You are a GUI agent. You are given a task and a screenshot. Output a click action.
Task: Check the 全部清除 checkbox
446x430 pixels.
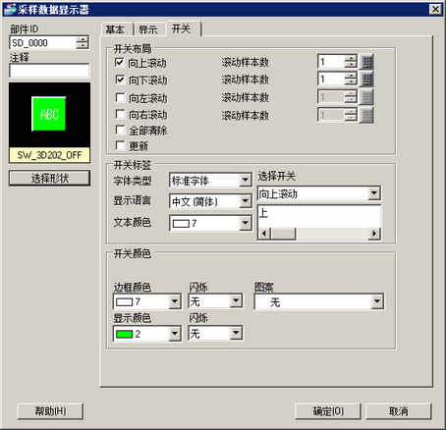click(x=120, y=130)
